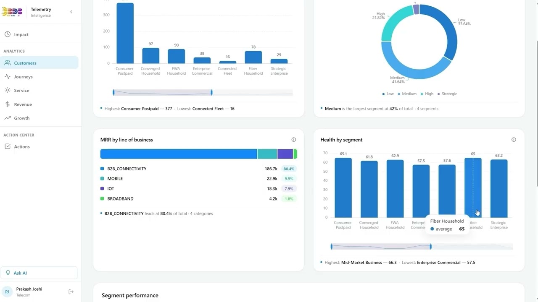Click the B2B_CONNECTIVITY segment of MRR bar
Screen dimensions: 538x302
179,154
